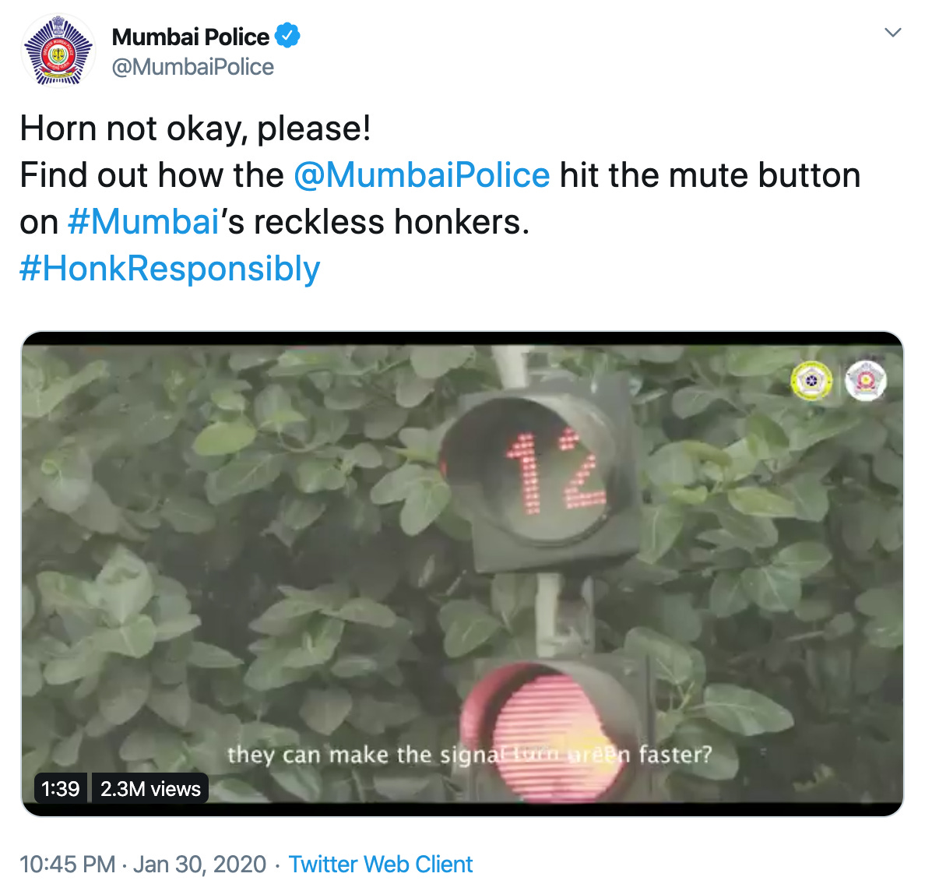
Task: Open the #HonkResponsibly hashtag
Action: pyautogui.click(x=170, y=269)
